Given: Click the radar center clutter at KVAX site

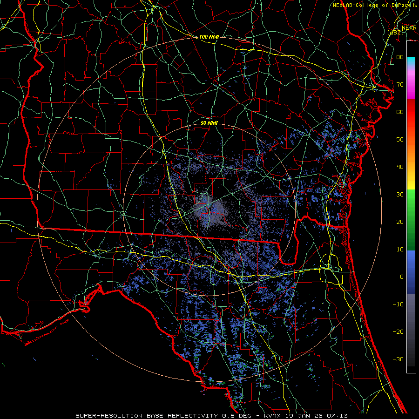Looking at the screenshot, I should tap(211, 210).
